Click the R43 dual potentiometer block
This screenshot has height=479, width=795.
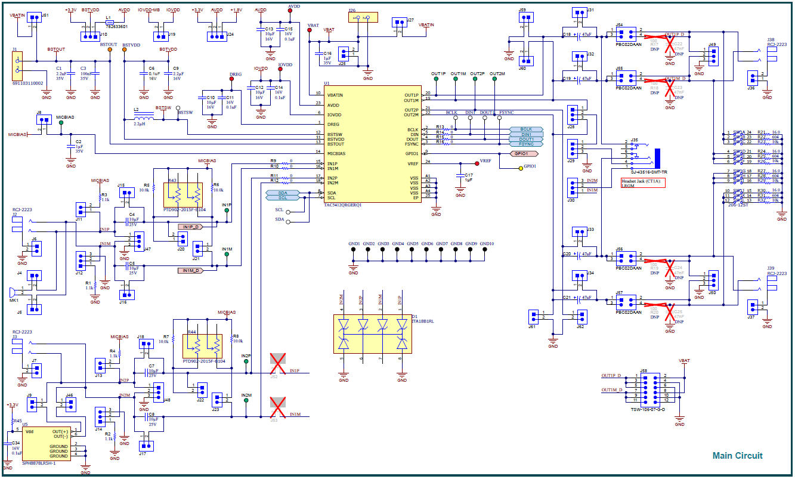[x=183, y=195]
